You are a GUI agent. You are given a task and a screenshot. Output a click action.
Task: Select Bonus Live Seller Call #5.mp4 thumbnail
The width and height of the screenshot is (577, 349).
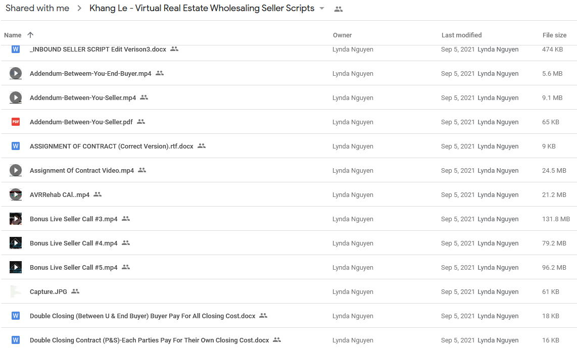click(x=16, y=267)
